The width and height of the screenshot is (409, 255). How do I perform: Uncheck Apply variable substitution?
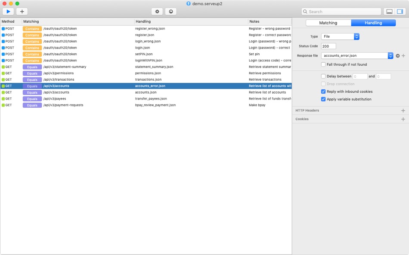click(x=323, y=99)
